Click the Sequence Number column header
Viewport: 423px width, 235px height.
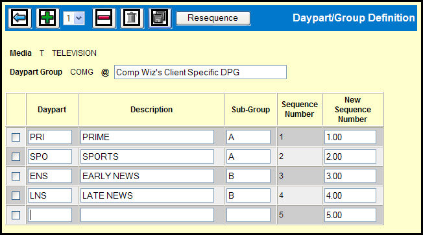click(x=300, y=109)
